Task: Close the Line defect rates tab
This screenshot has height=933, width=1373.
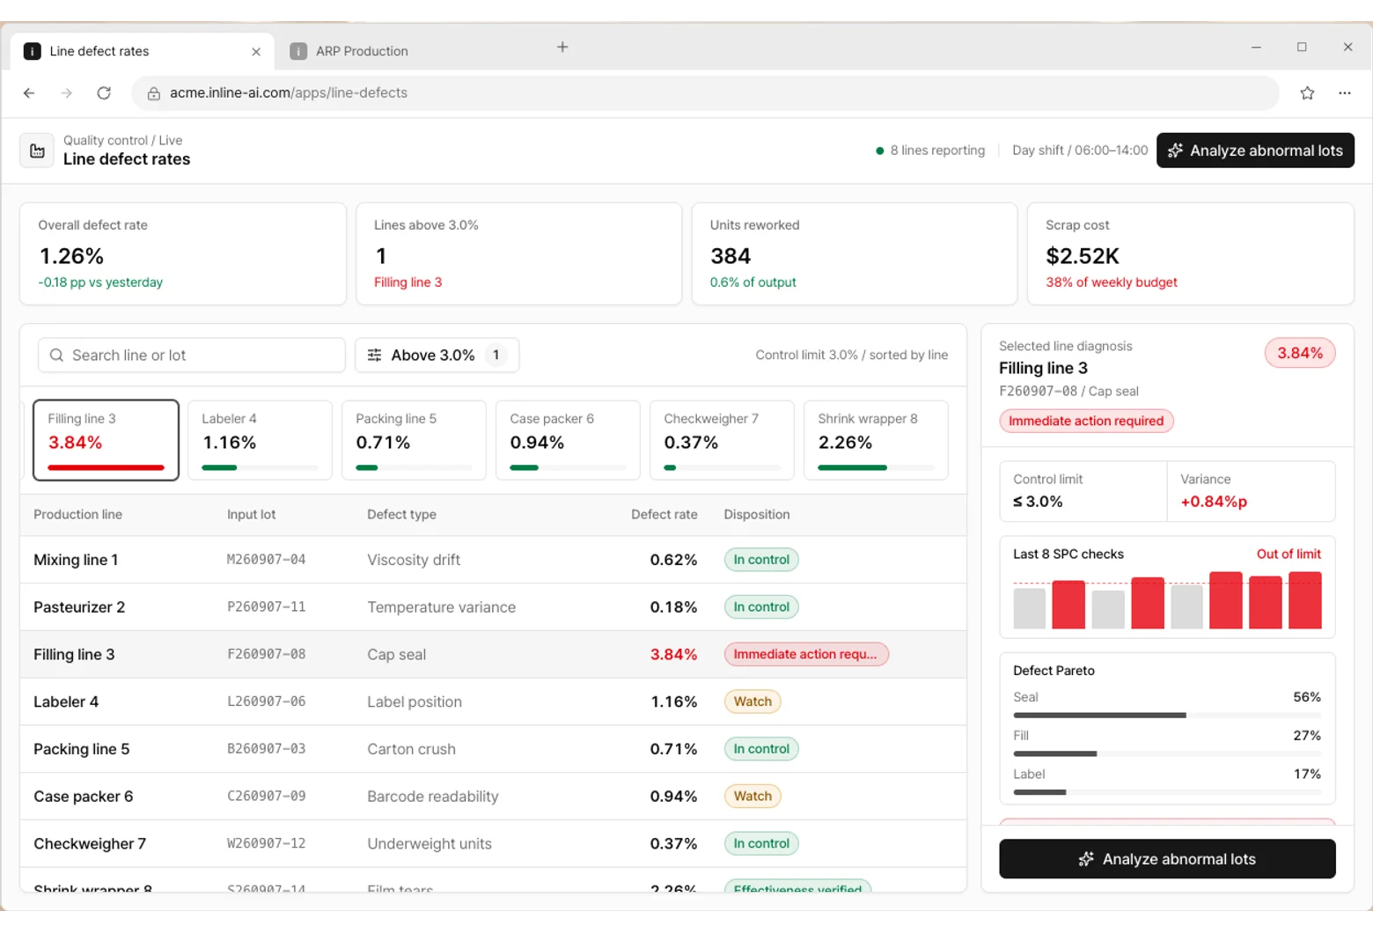Action: click(256, 52)
